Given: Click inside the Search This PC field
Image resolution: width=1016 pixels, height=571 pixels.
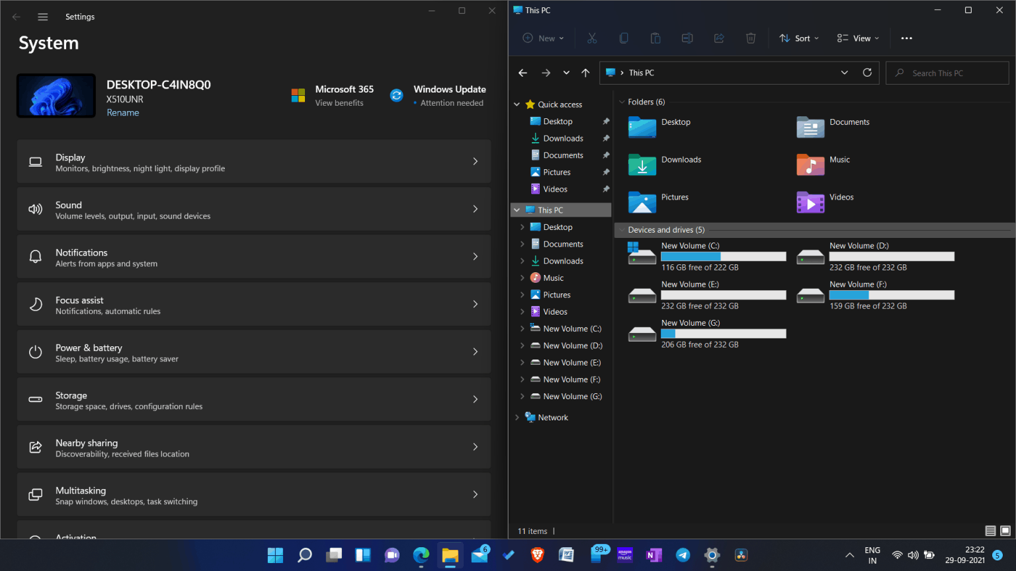Looking at the screenshot, I should click(947, 73).
